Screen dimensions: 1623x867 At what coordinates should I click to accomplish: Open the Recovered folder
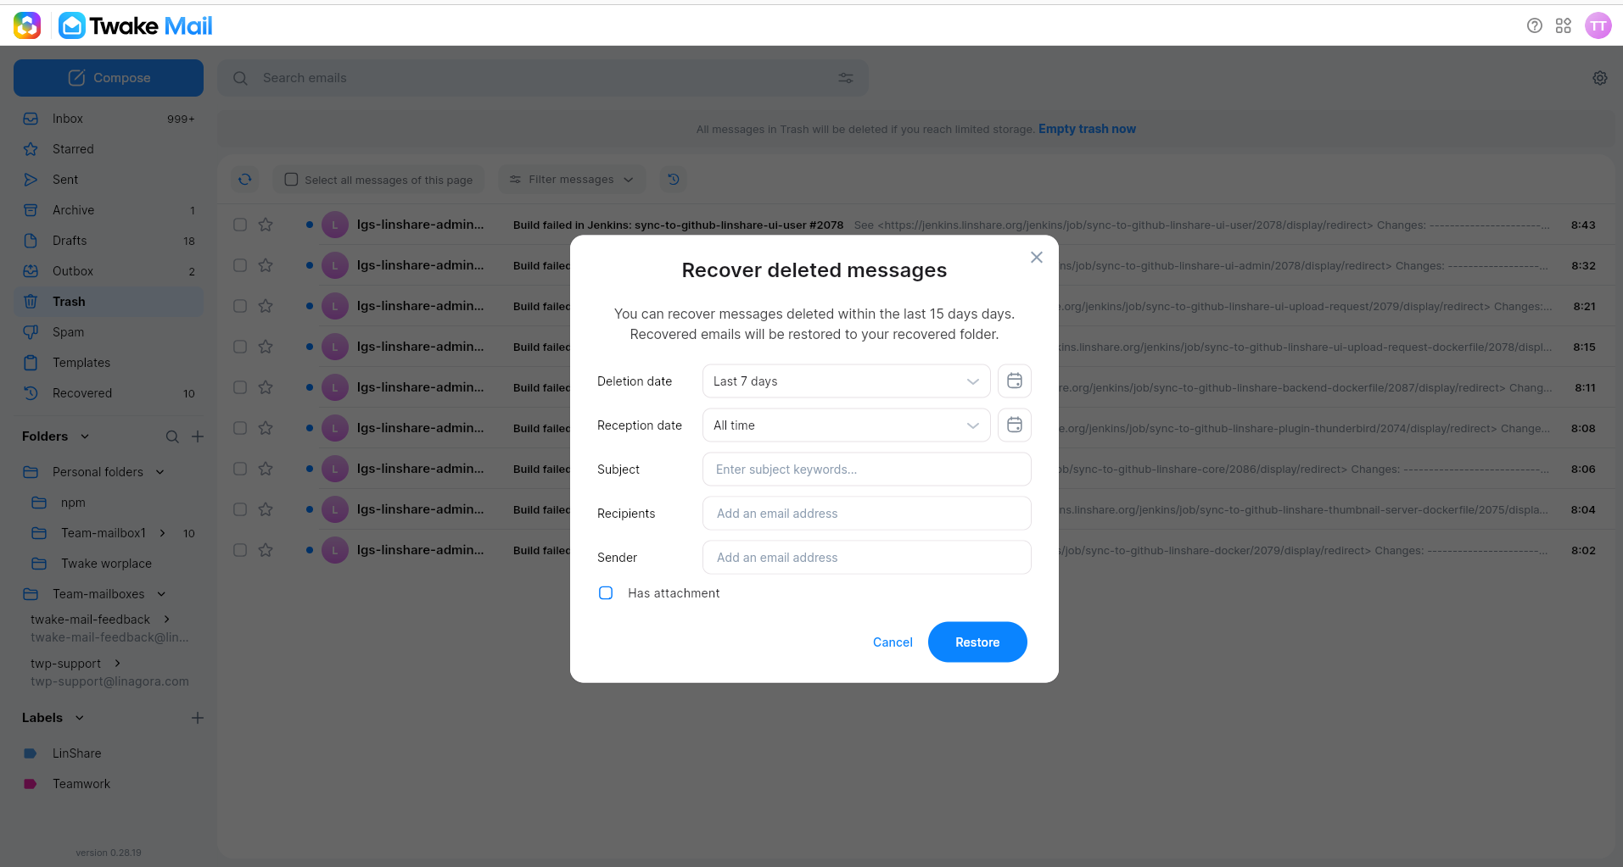(x=109, y=393)
